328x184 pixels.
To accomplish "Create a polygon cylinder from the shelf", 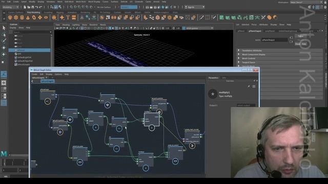I will [22, 18].
